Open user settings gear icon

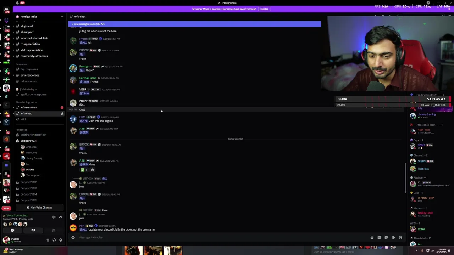[x=61, y=240]
